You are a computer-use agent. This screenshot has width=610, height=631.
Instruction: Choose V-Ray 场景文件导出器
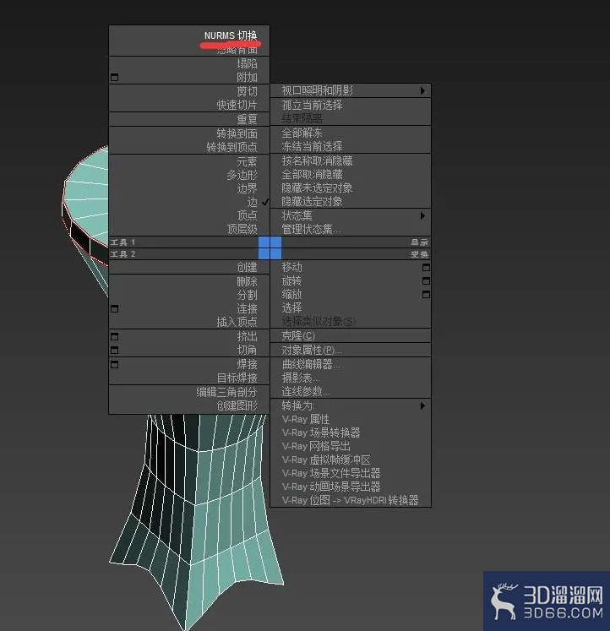(331, 473)
